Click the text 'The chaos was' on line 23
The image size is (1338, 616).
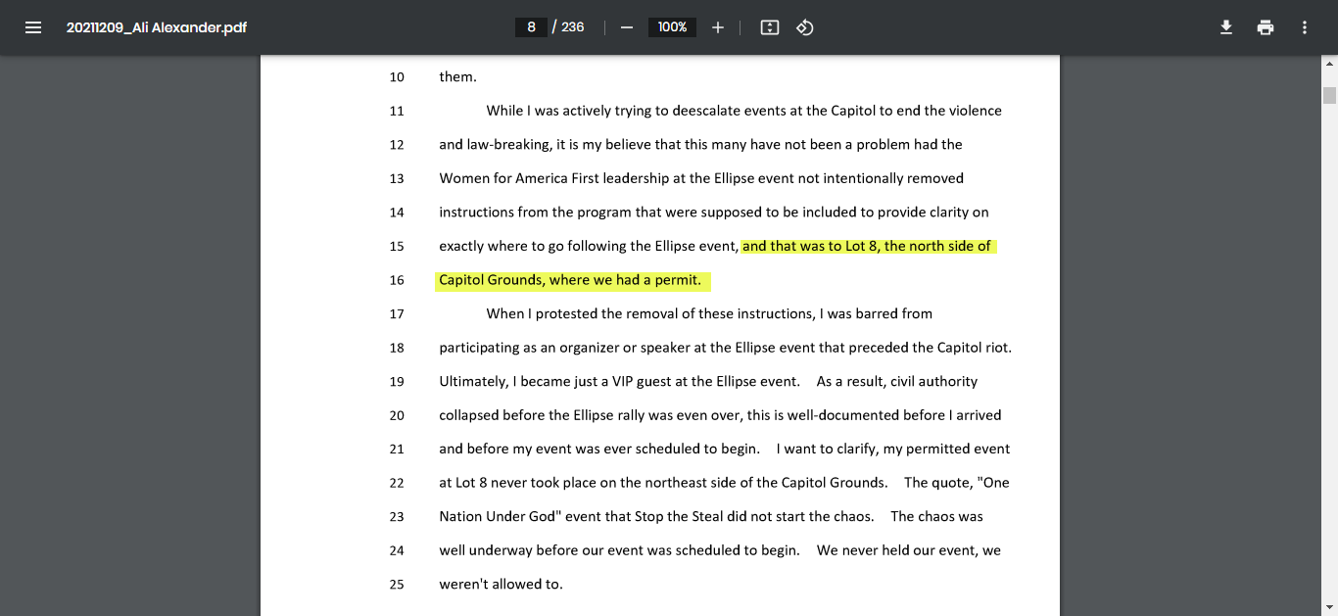click(936, 516)
